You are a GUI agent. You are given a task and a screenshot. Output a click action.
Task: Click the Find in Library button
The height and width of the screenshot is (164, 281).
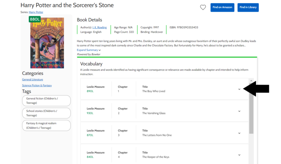coord(249,7)
